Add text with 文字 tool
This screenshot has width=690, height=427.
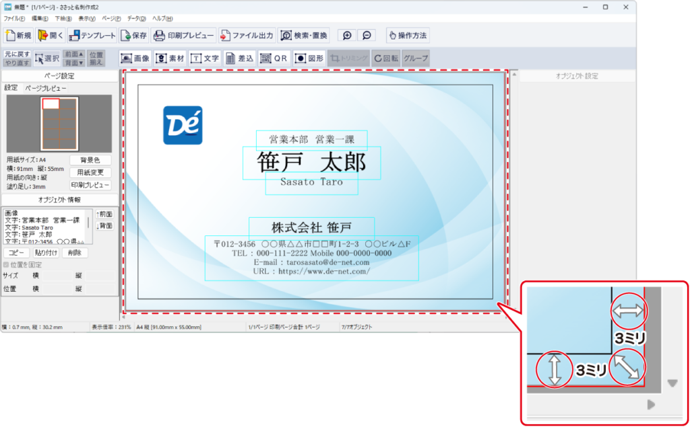tap(205, 59)
